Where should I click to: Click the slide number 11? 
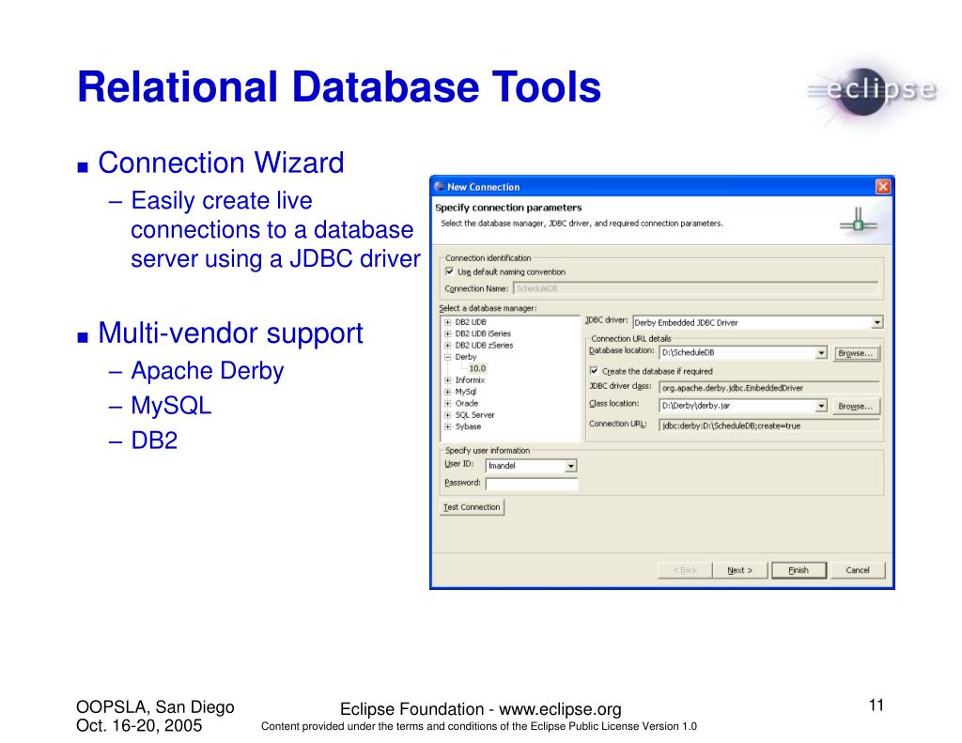[x=877, y=705]
